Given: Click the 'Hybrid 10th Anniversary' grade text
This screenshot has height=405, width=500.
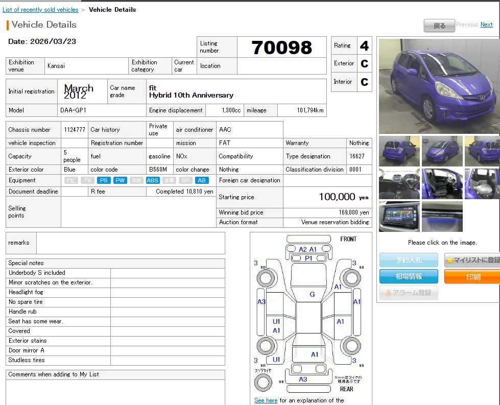Looking at the screenshot, I should point(191,96).
